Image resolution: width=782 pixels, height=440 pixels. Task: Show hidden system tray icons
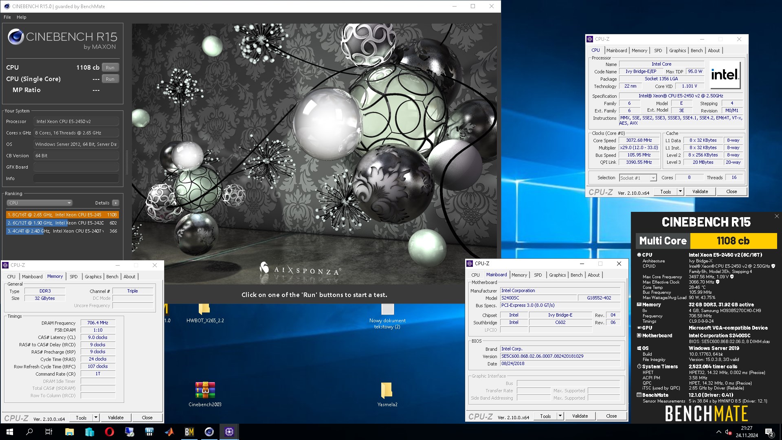coord(718,432)
